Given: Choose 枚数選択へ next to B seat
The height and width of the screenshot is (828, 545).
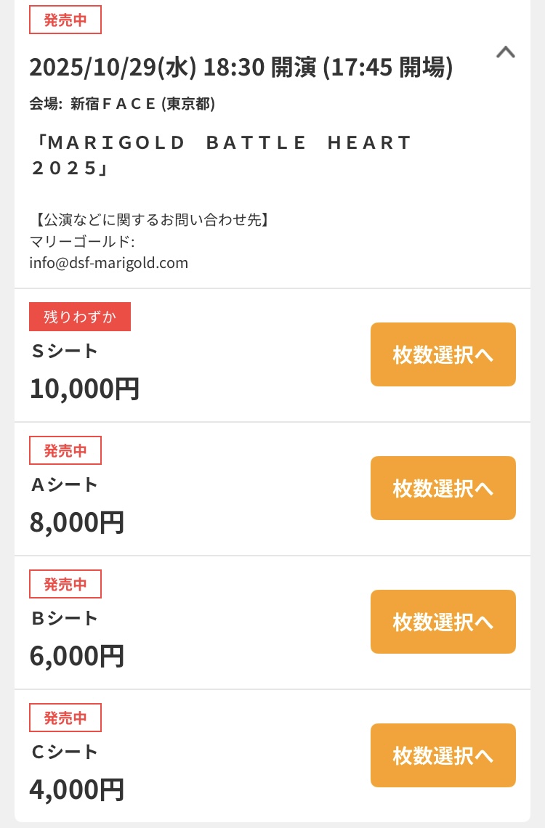Looking at the screenshot, I should click(443, 622).
